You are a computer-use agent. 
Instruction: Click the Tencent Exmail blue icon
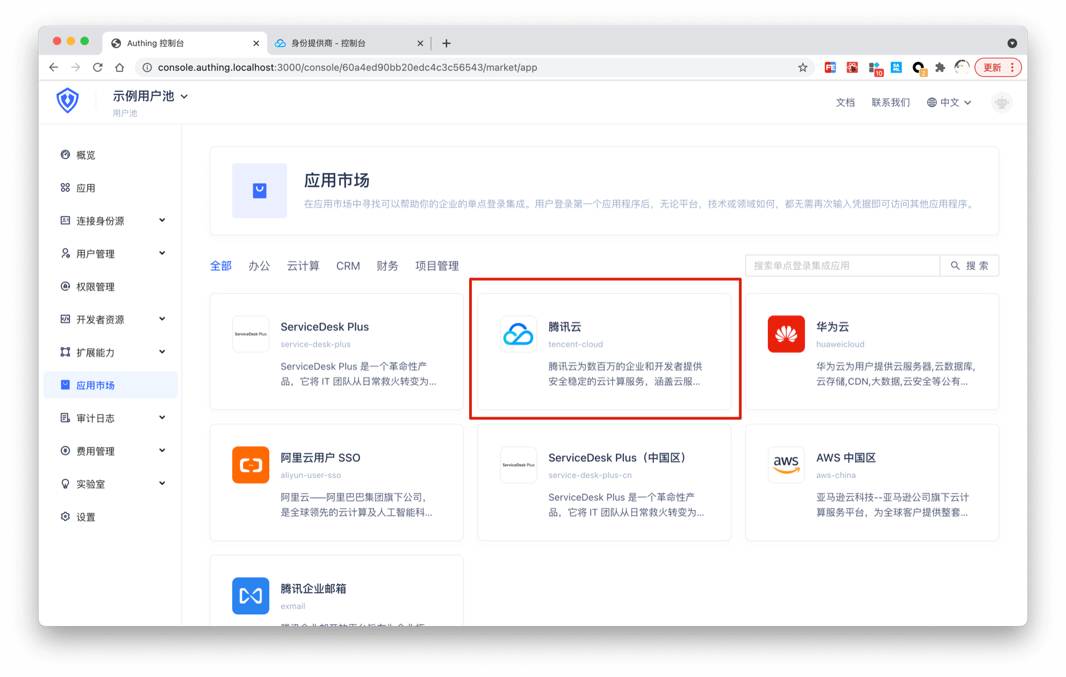(x=250, y=596)
